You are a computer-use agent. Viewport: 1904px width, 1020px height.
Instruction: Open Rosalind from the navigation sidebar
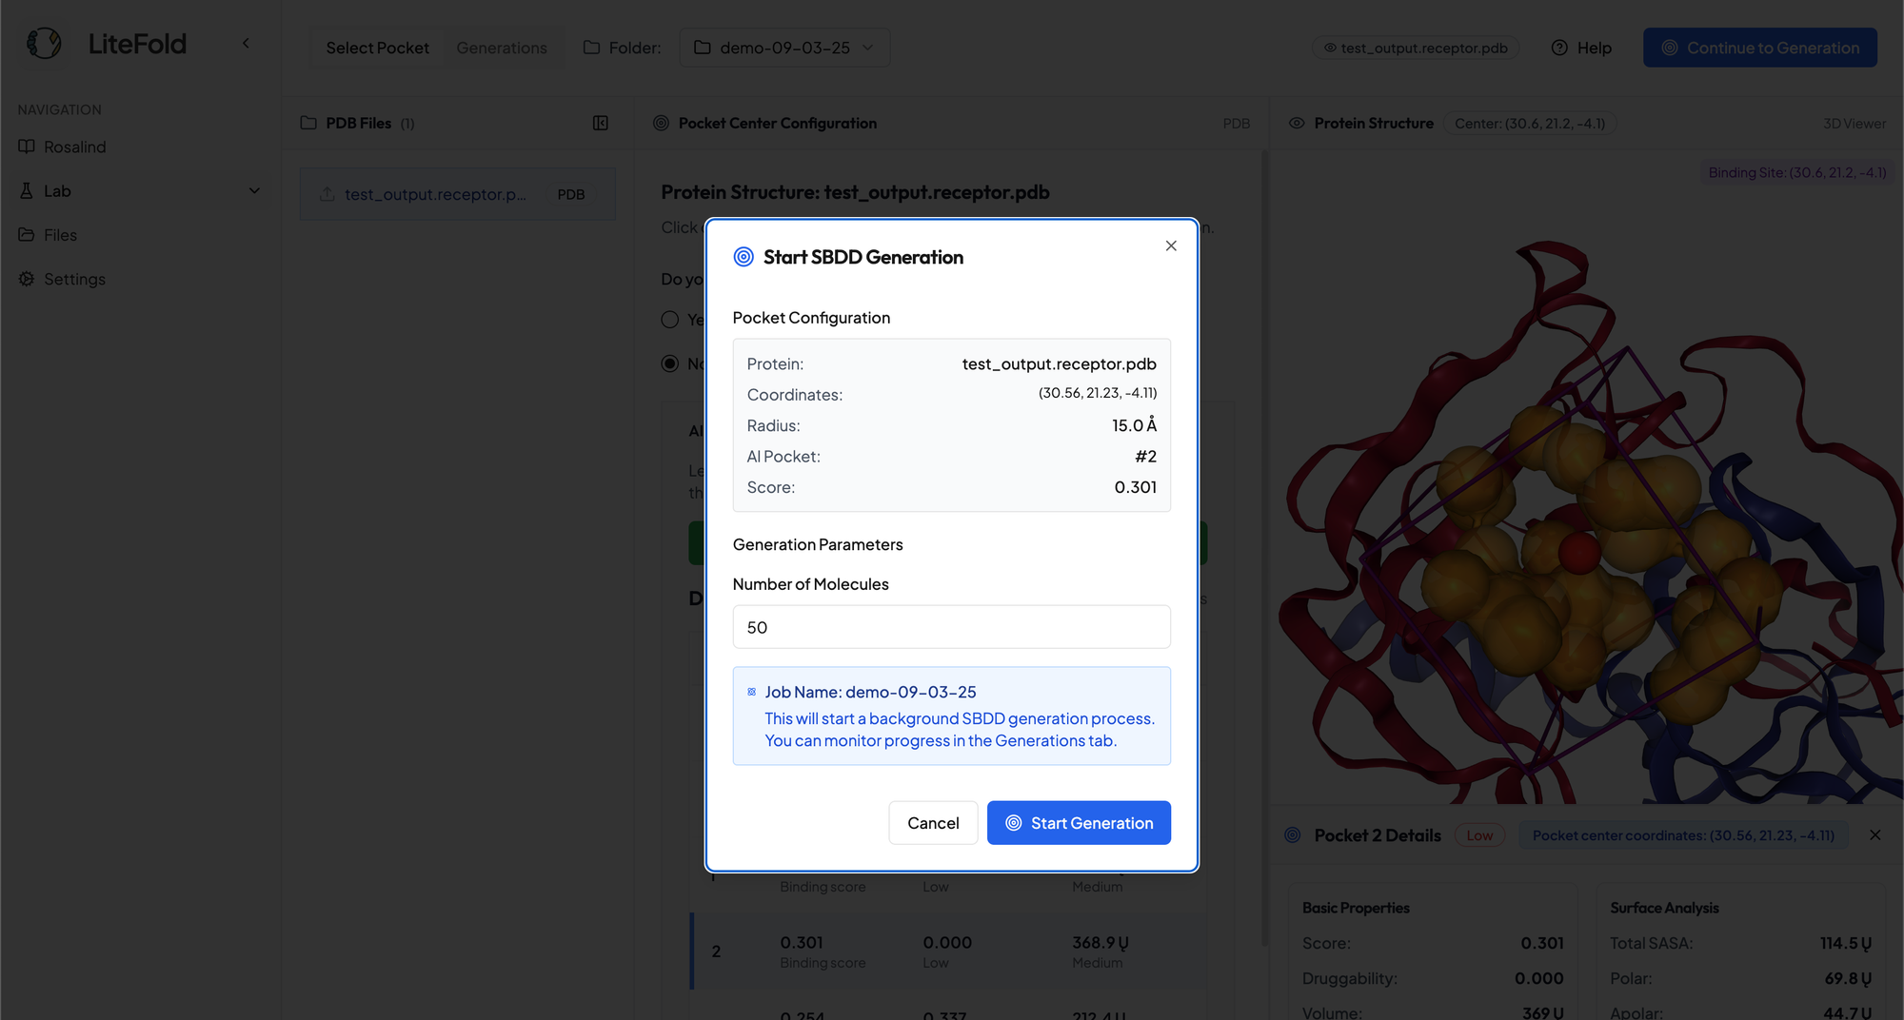click(74, 147)
